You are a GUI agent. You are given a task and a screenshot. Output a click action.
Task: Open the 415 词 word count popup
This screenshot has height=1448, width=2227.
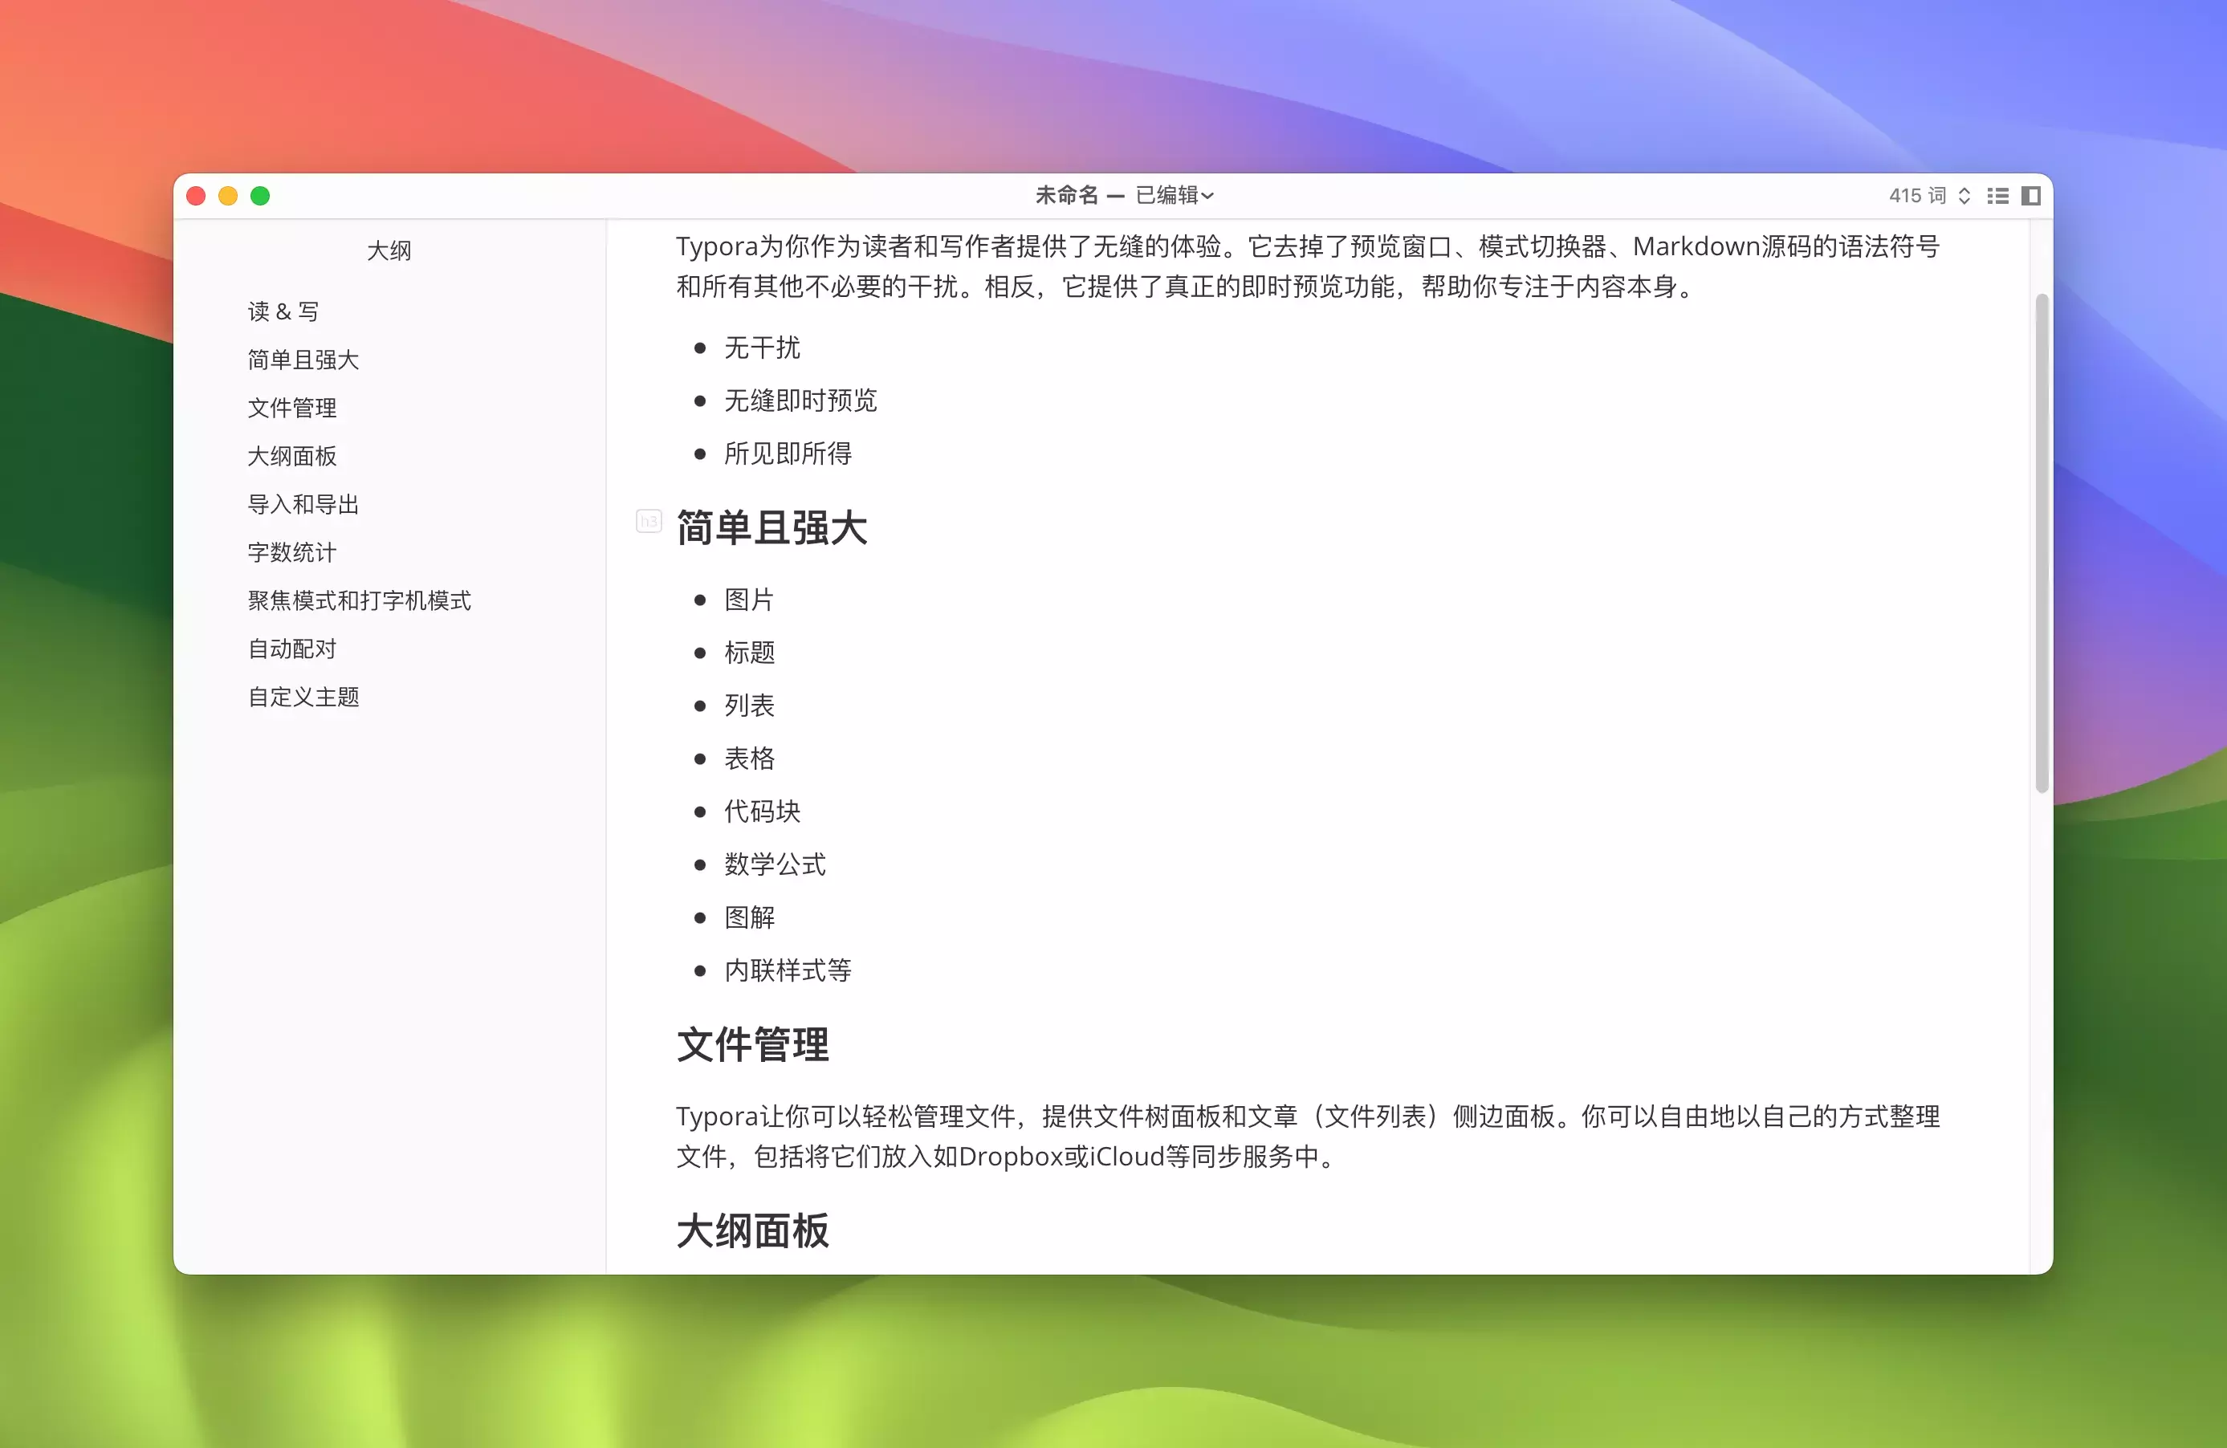(1916, 196)
